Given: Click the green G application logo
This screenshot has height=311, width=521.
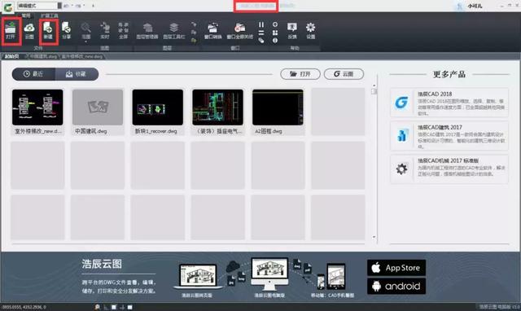Looking at the screenshot, I should click(x=8, y=7).
